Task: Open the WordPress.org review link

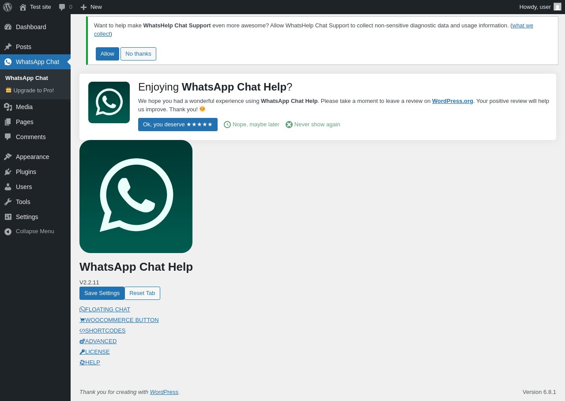Action: 452,101
